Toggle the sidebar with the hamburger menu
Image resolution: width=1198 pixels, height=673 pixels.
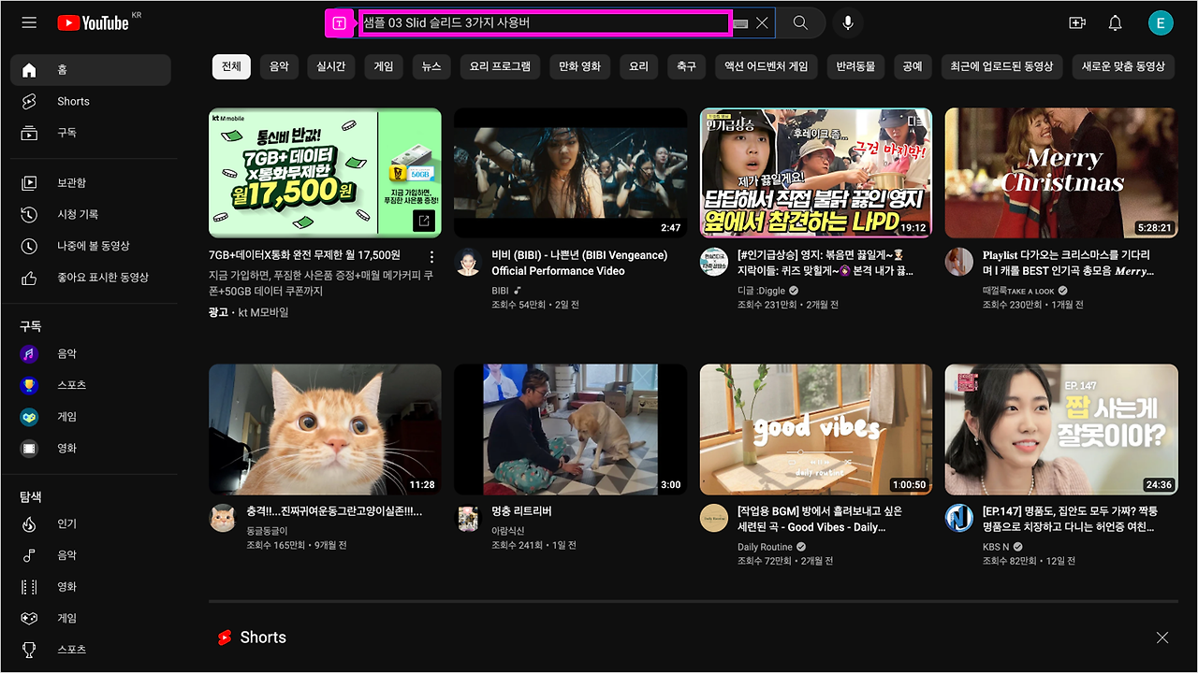point(28,22)
